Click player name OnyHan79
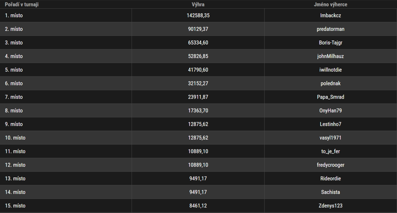Image resolution: width=397 pixels, height=213 pixels. 331,111
